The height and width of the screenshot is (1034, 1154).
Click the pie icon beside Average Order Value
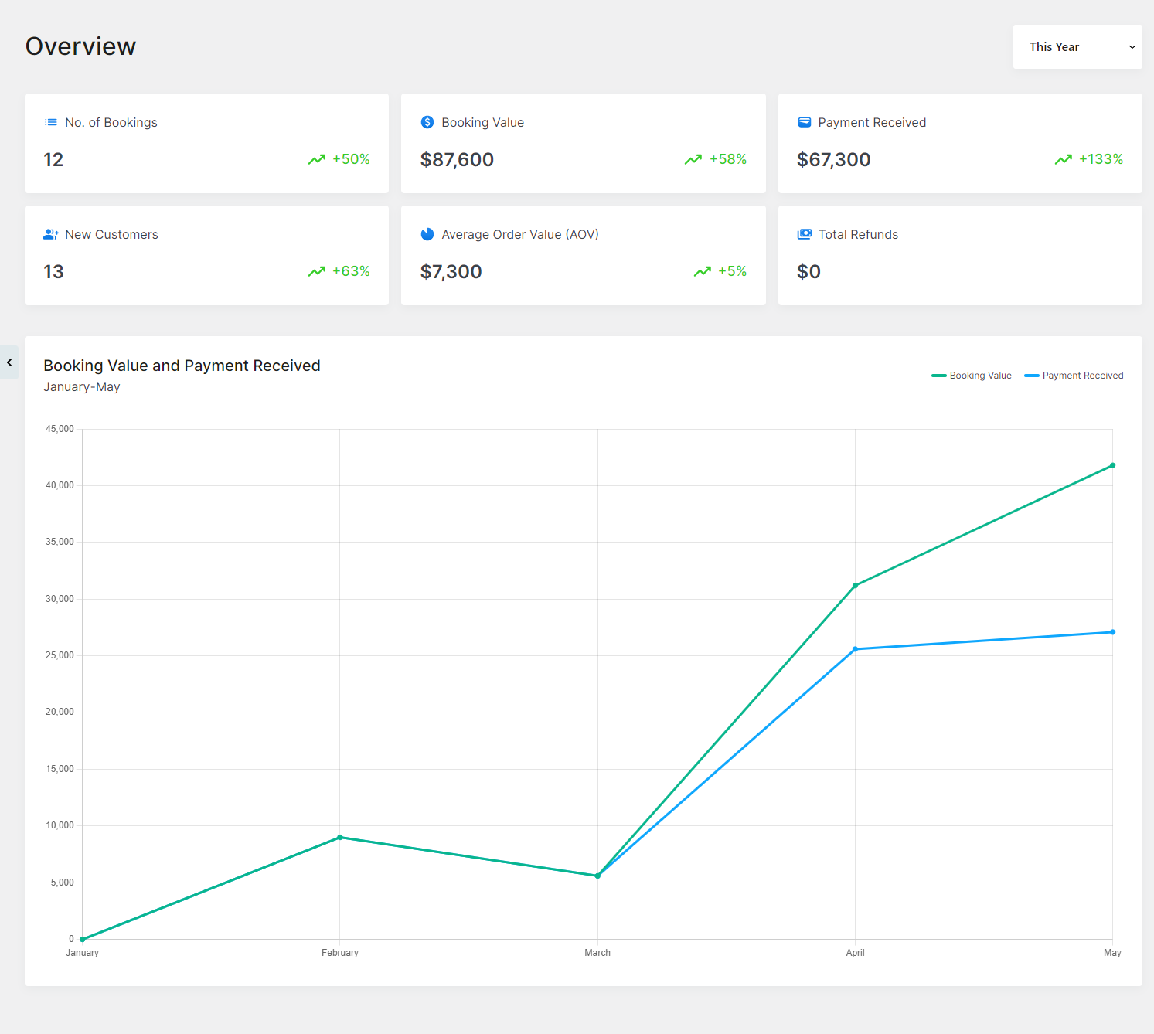click(427, 234)
